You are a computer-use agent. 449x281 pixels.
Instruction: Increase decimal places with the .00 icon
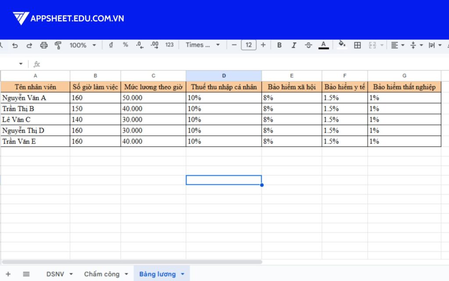154,45
